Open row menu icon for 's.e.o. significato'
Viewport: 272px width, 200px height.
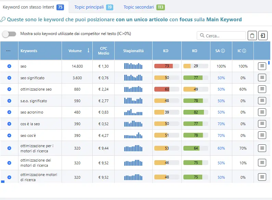pos(262,101)
